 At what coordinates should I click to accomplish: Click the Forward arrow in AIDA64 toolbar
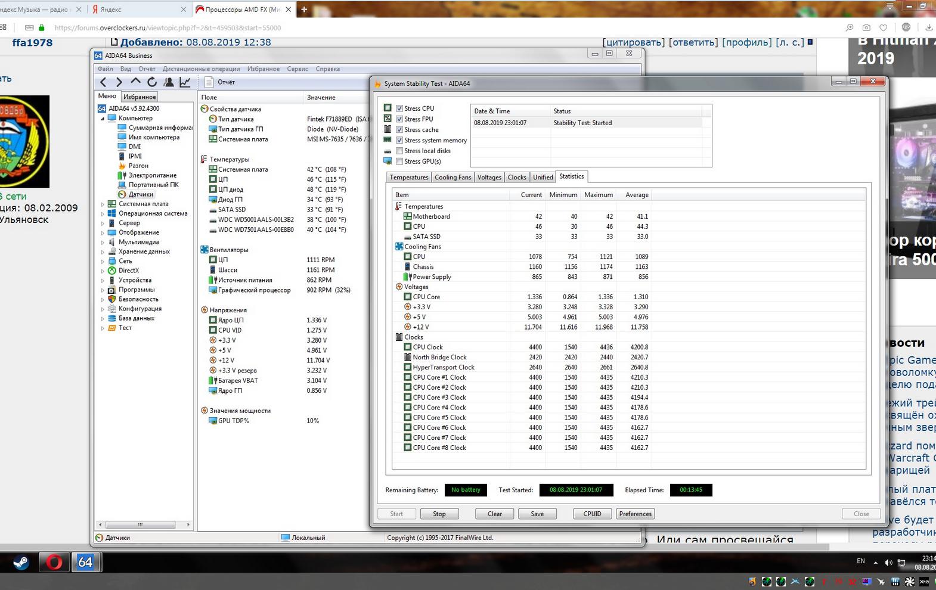pyautogui.click(x=119, y=82)
